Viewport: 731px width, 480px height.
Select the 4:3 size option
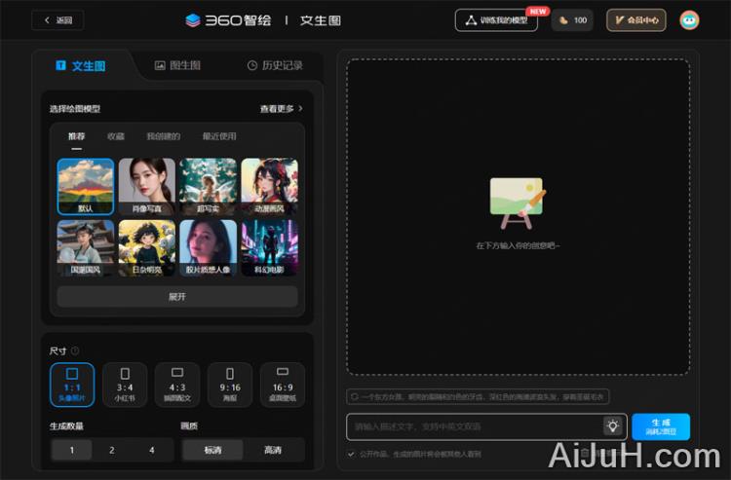(x=177, y=385)
